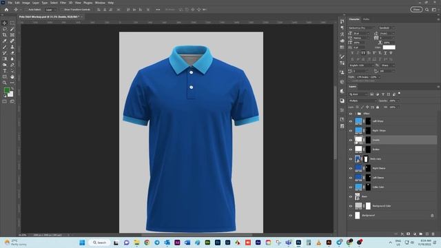
Task: Open the Layer menu
Action: pyautogui.click(x=36, y=3)
